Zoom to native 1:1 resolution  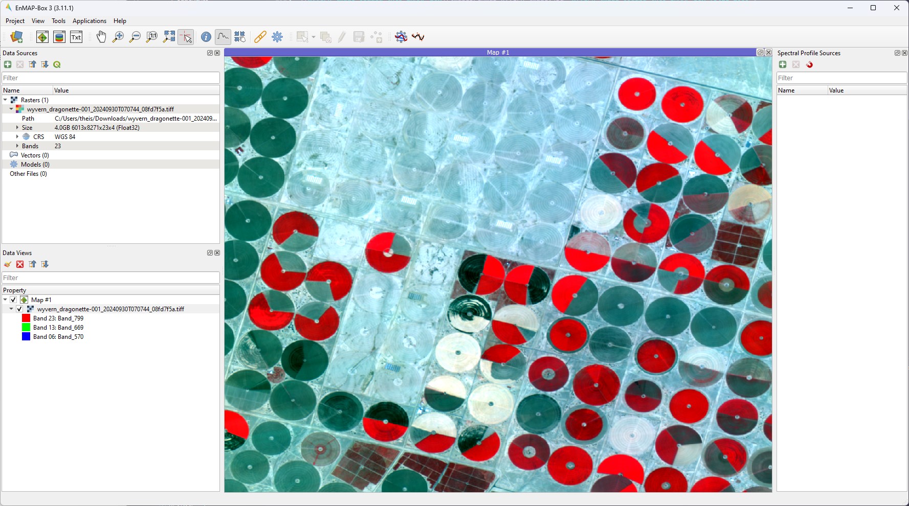pos(152,37)
